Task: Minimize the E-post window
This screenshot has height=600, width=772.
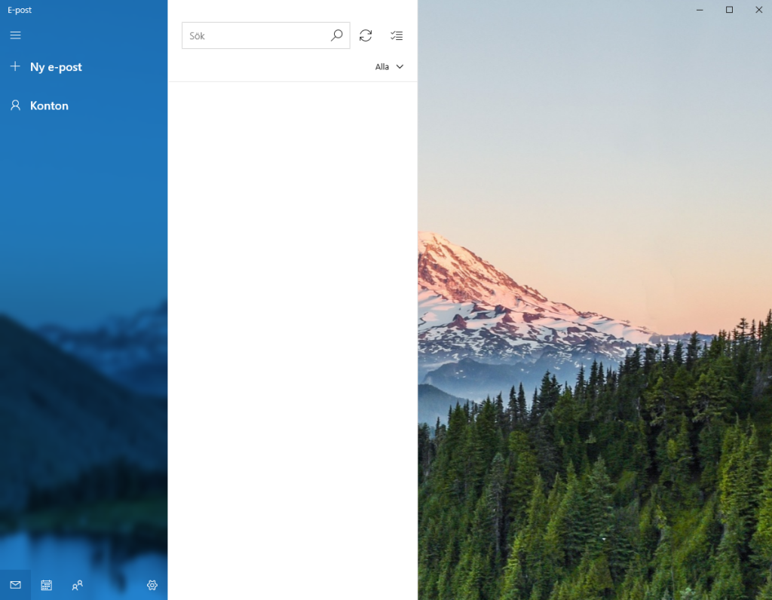Action: coord(700,10)
